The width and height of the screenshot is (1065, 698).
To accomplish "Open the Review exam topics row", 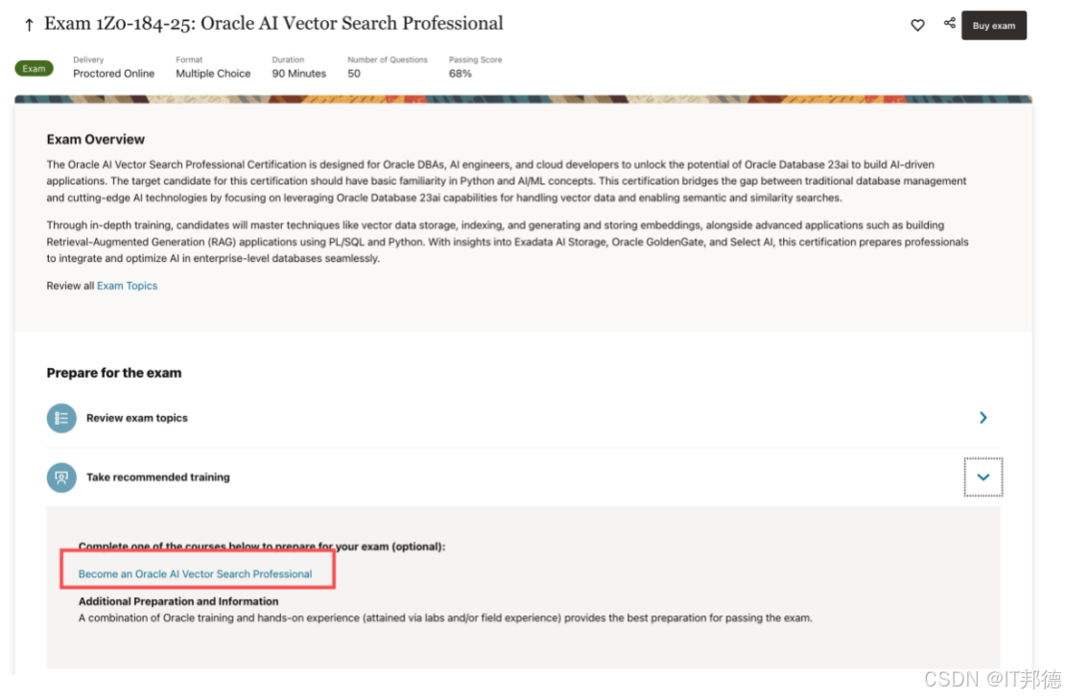I will point(523,418).
